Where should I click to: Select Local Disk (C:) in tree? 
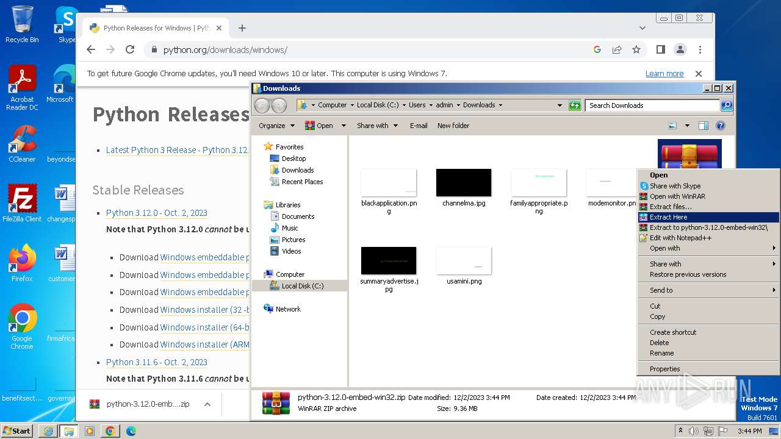pyautogui.click(x=297, y=286)
